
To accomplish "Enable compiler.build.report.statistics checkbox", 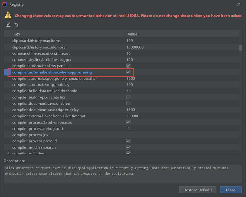I will coord(128,97).
